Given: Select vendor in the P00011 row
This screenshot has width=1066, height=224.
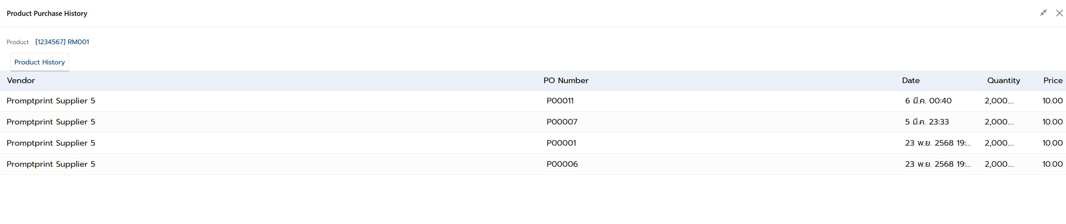Looking at the screenshot, I should (51, 101).
